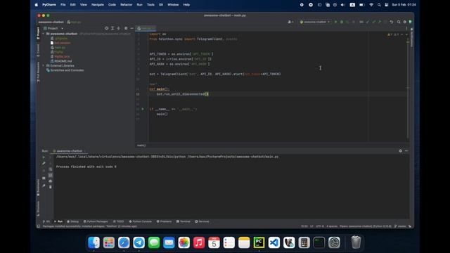Select main.py in project tree
Image resolution: width=450 pixels, height=253 pixels.
point(58,47)
